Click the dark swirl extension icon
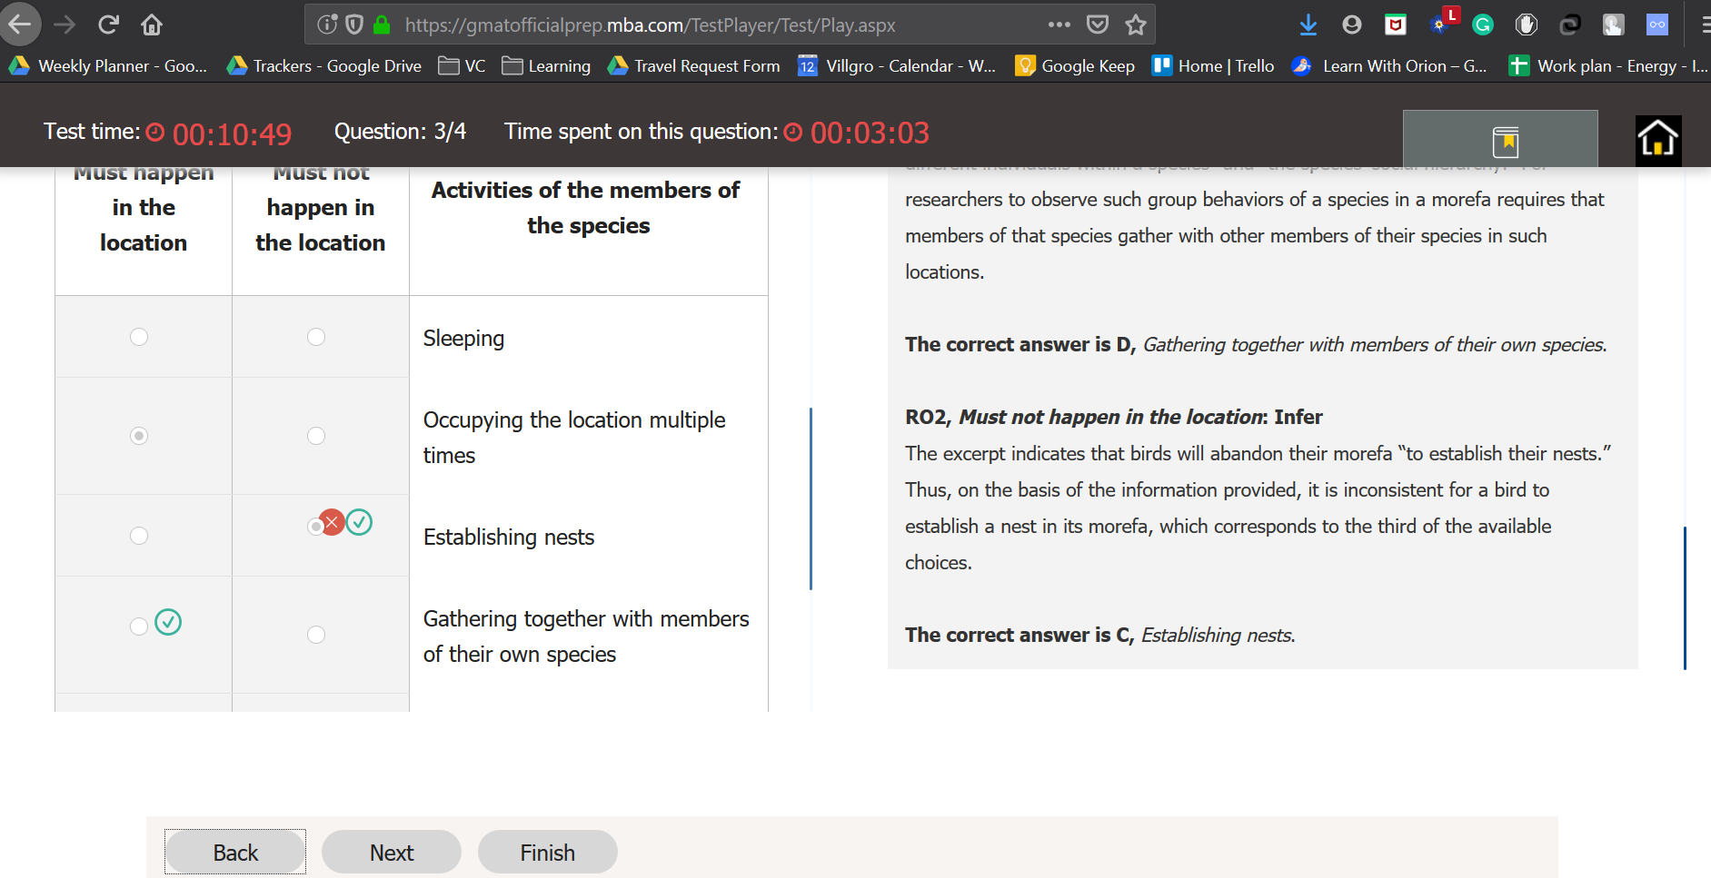This screenshot has height=878, width=1711. (1570, 25)
